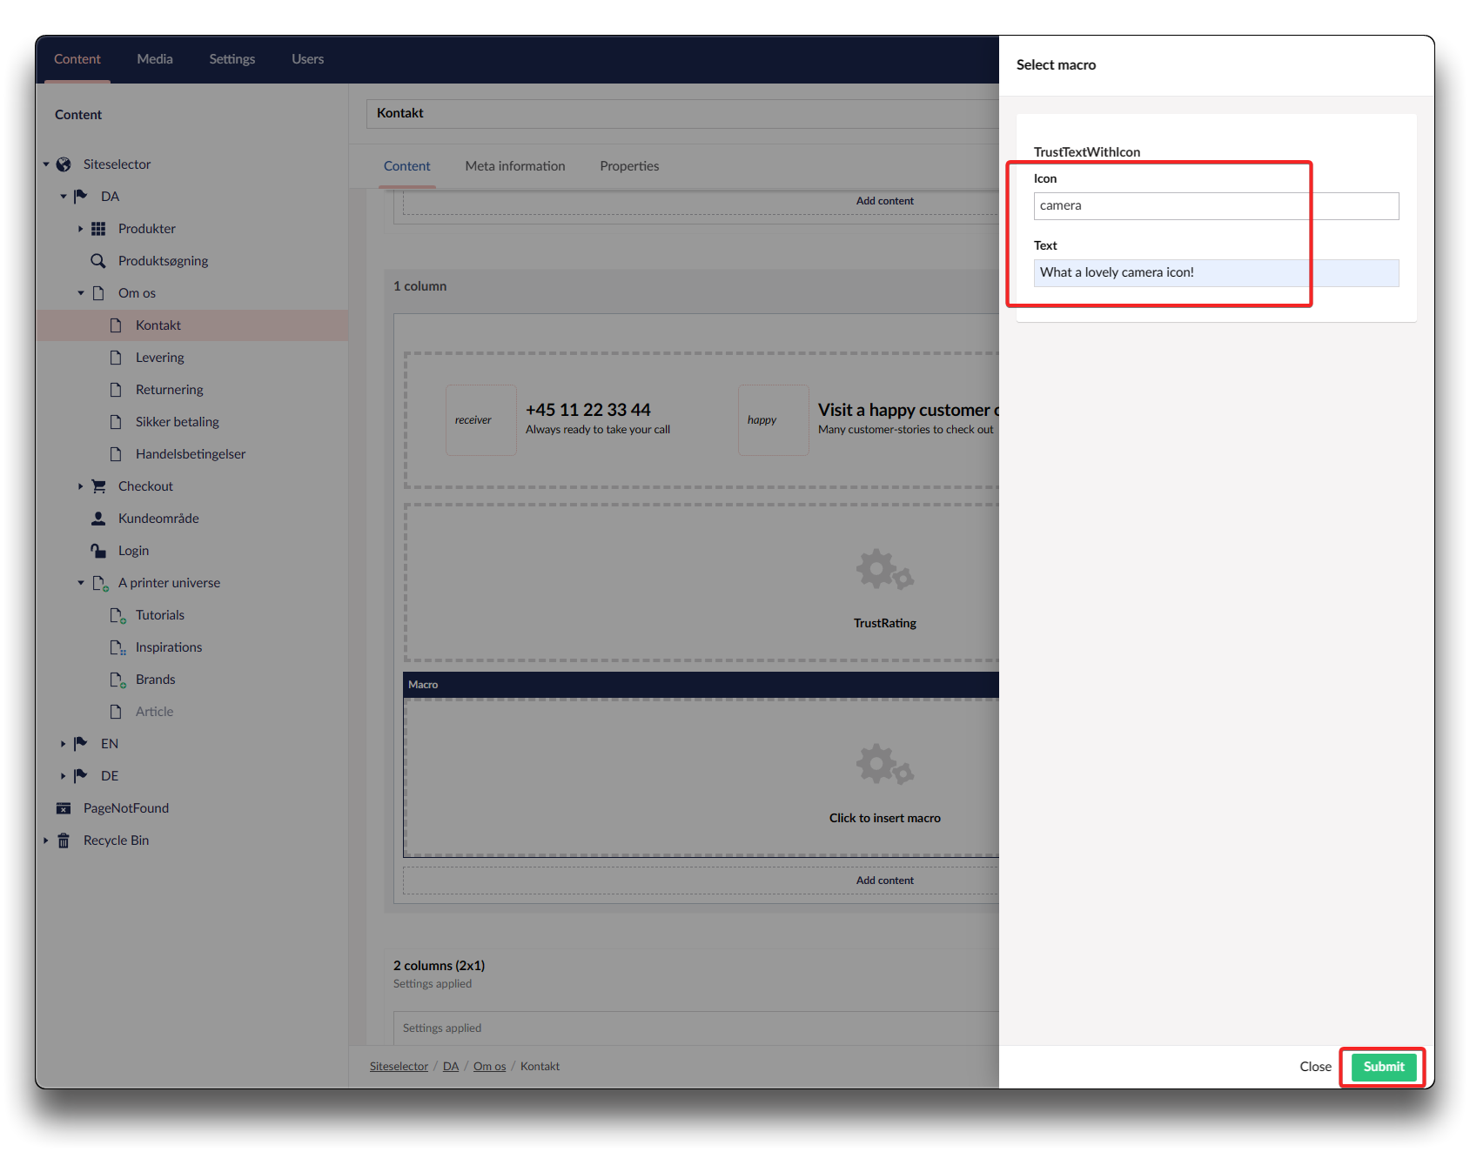Click the globe icon beside Siteselector
Viewport: 1470px width, 1152px height.
click(x=64, y=164)
